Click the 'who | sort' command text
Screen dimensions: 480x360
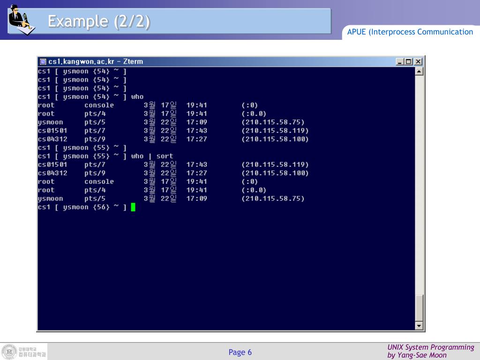coord(152,156)
